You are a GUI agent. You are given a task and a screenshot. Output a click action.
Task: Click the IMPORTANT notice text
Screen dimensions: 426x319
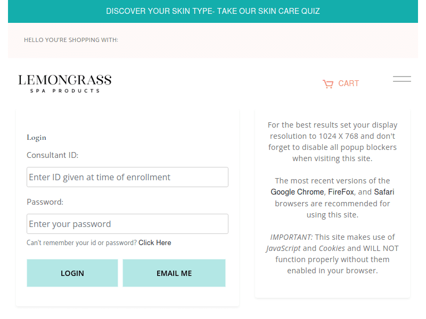click(291, 237)
